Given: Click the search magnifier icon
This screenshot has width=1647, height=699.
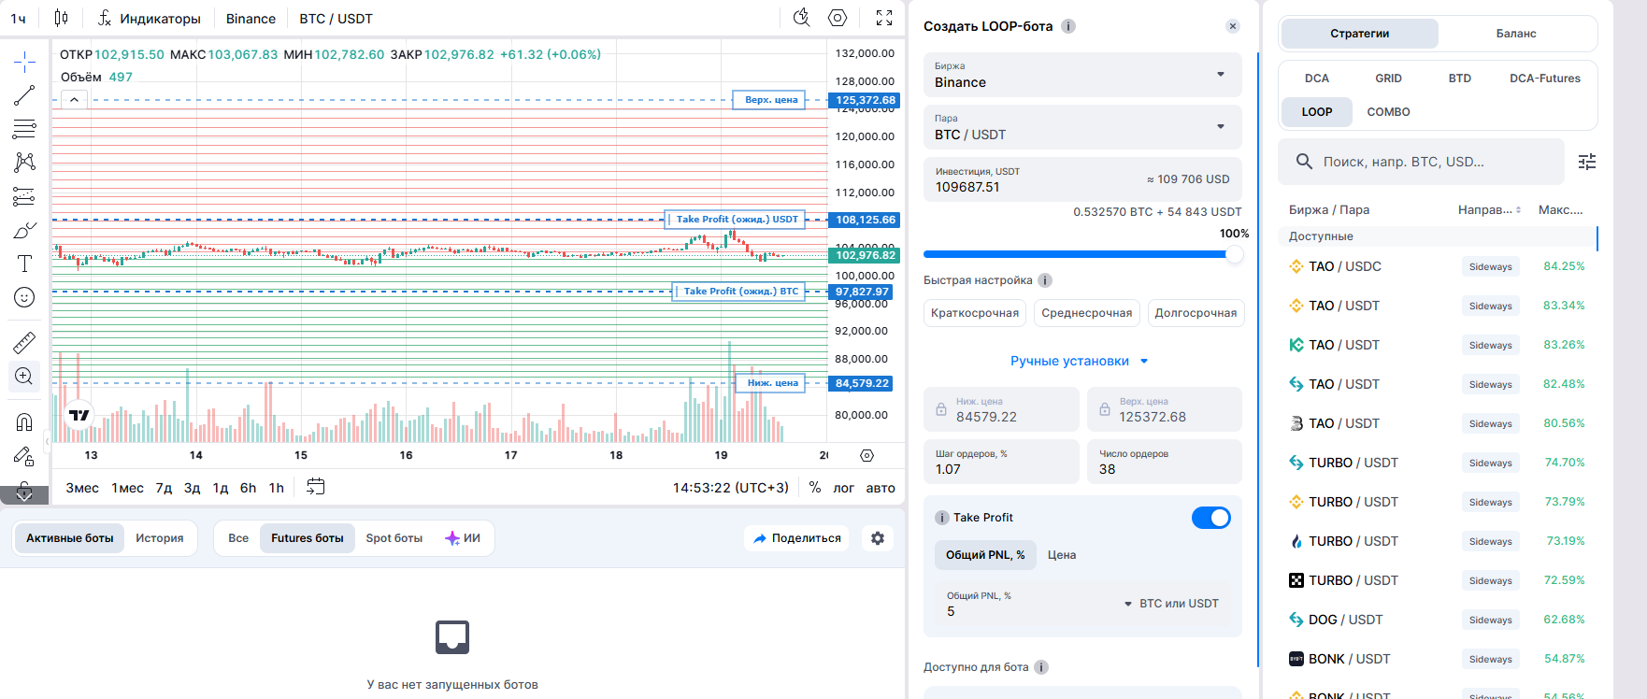Looking at the screenshot, I should click(1304, 162).
